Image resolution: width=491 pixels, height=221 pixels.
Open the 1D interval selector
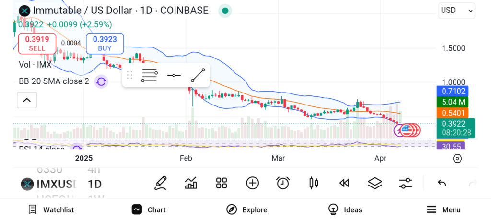94,184
